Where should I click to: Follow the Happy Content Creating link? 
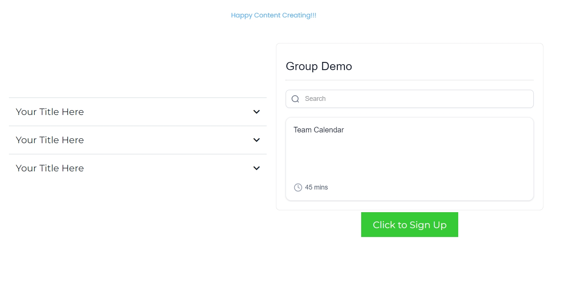tap(273, 15)
